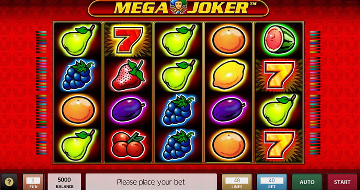Click the red seven on reel two

[x=128, y=40]
